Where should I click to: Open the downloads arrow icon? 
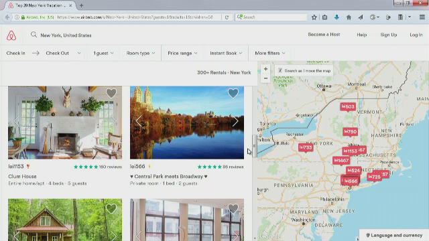click(x=336, y=17)
